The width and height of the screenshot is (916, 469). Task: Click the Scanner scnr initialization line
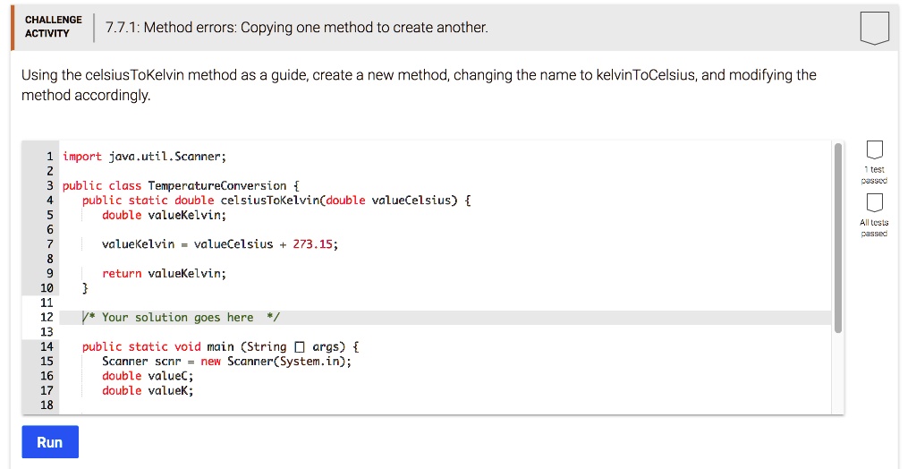pyautogui.click(x=226, y=362)
